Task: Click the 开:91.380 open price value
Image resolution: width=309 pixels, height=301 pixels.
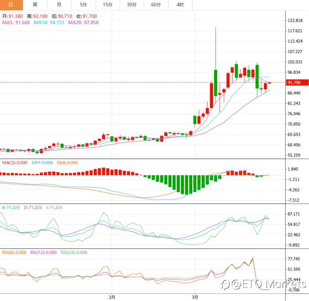Action: pos(13,16)
